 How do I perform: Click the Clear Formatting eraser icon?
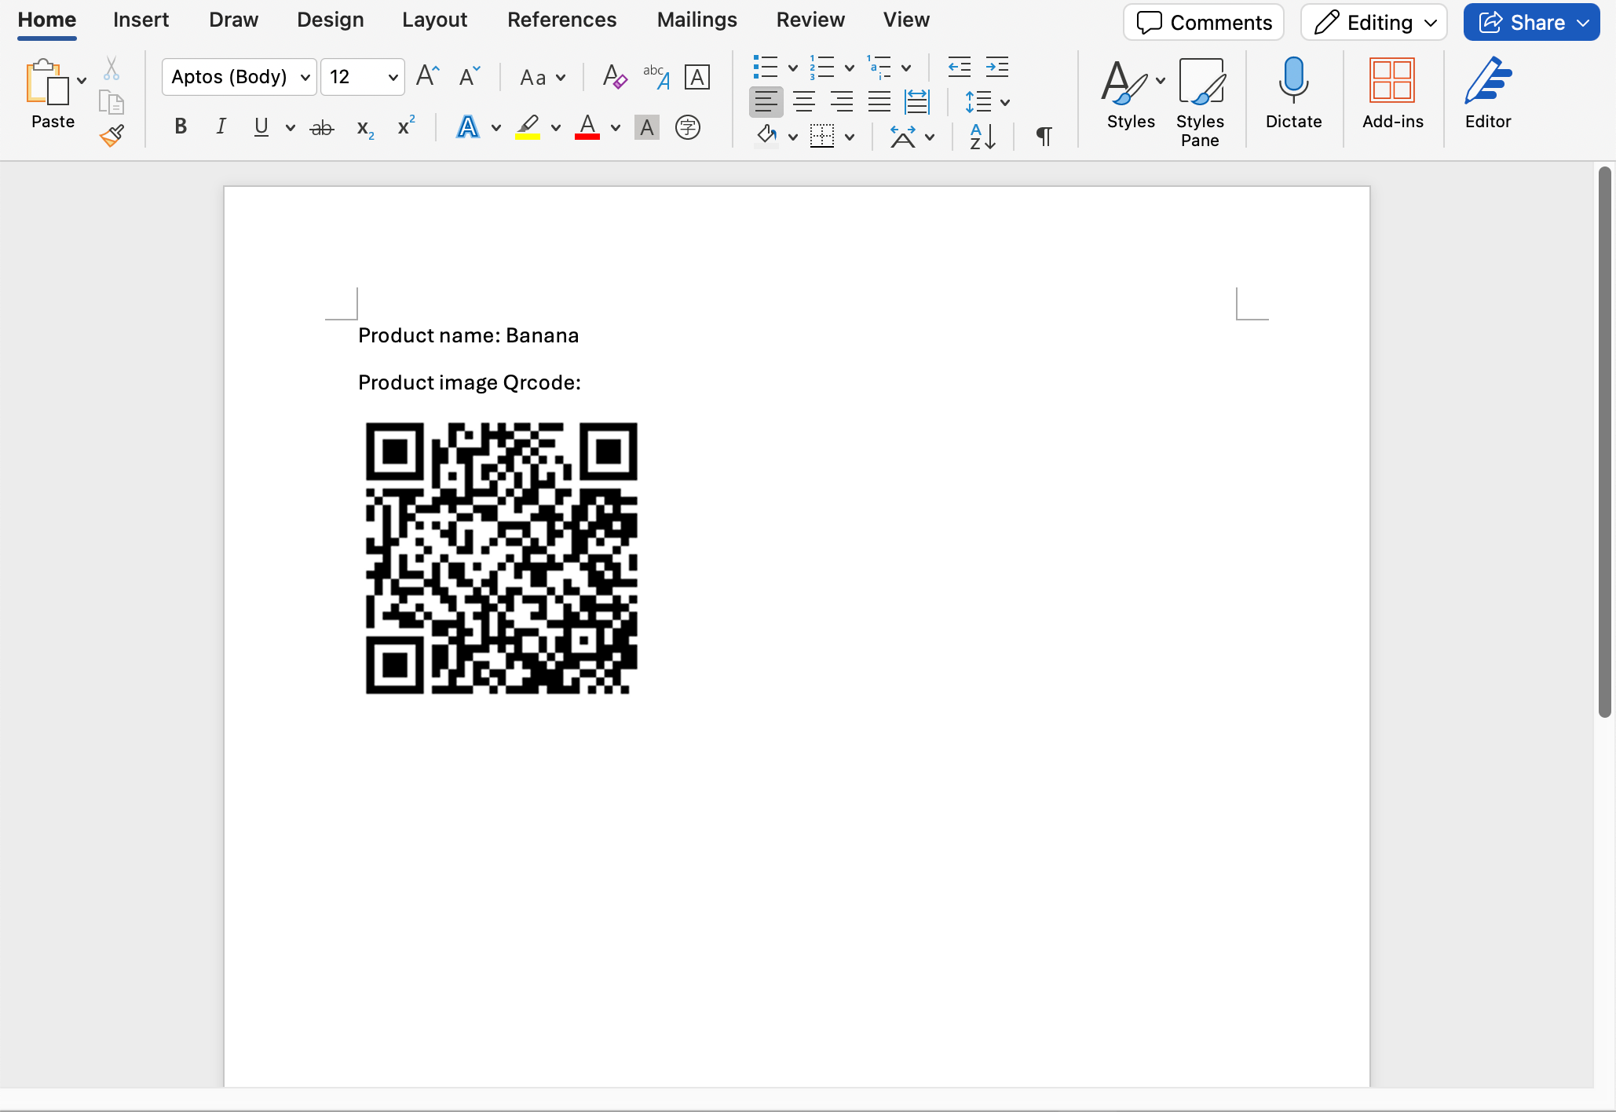[615, 77]
